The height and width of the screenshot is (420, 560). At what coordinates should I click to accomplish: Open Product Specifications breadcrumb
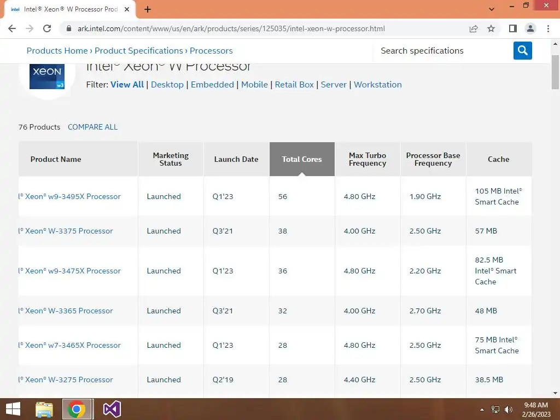(x=138, y=51)
